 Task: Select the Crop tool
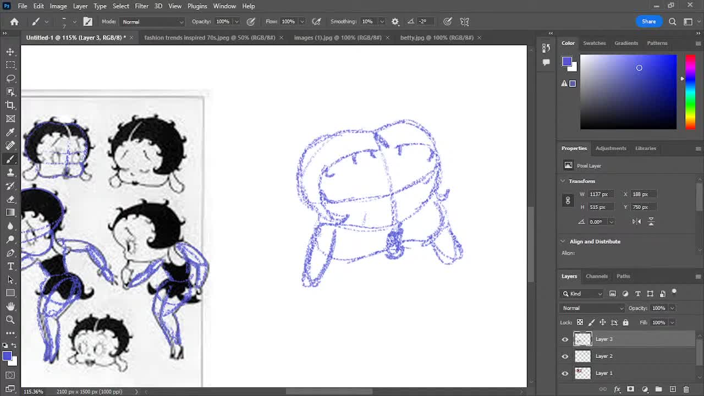point(10,105)
